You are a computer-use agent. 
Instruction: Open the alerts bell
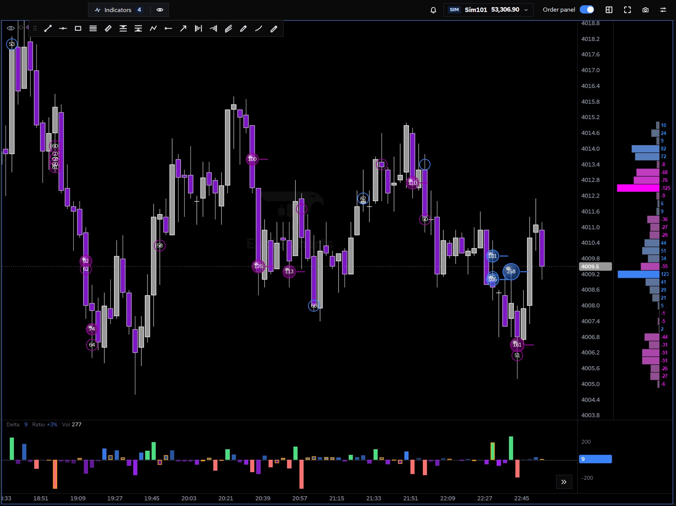(433, 10)
